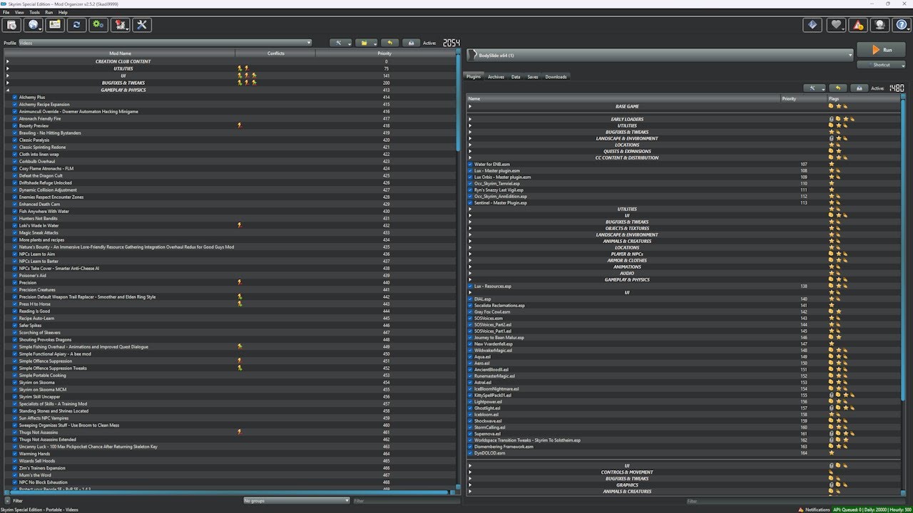Collapse the GAMEPLAY & PHYSICS mod separator
The width and height of the screenshot is (913, 513).
8,90
